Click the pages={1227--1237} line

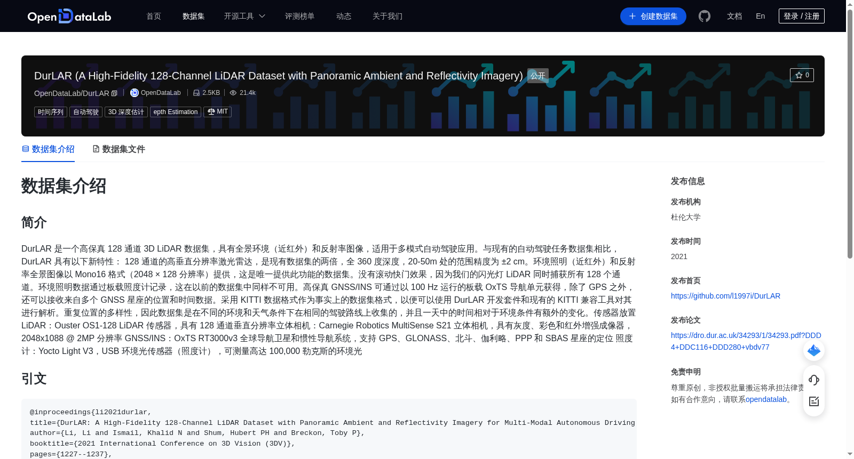click(71, 454)
